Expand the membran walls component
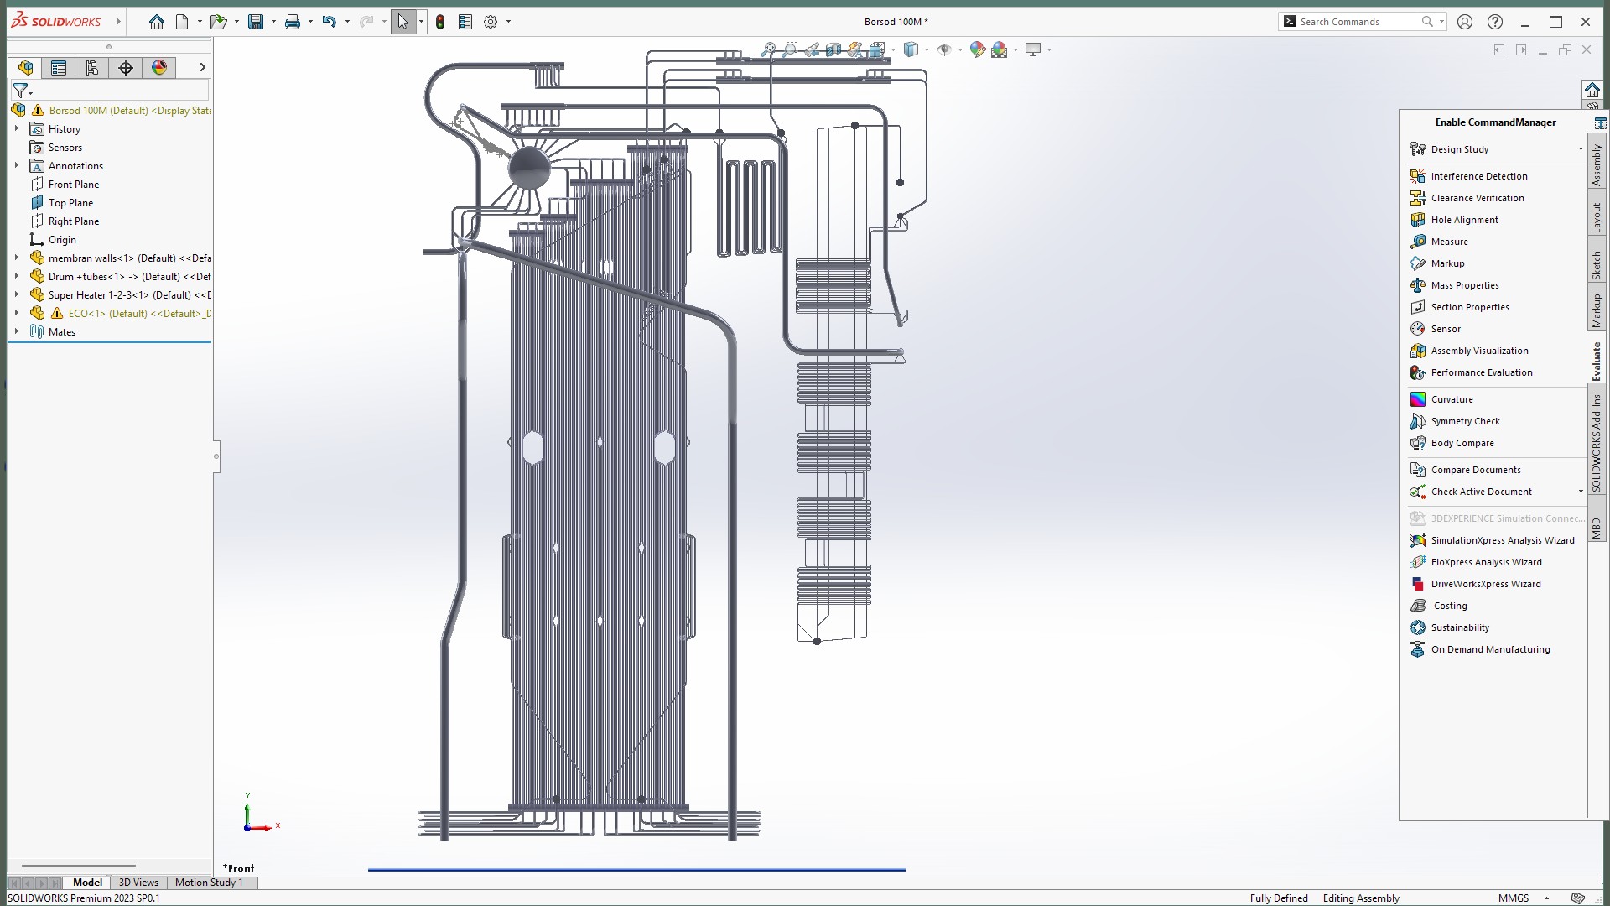1610x906 pixels. [x=16, y=258]
